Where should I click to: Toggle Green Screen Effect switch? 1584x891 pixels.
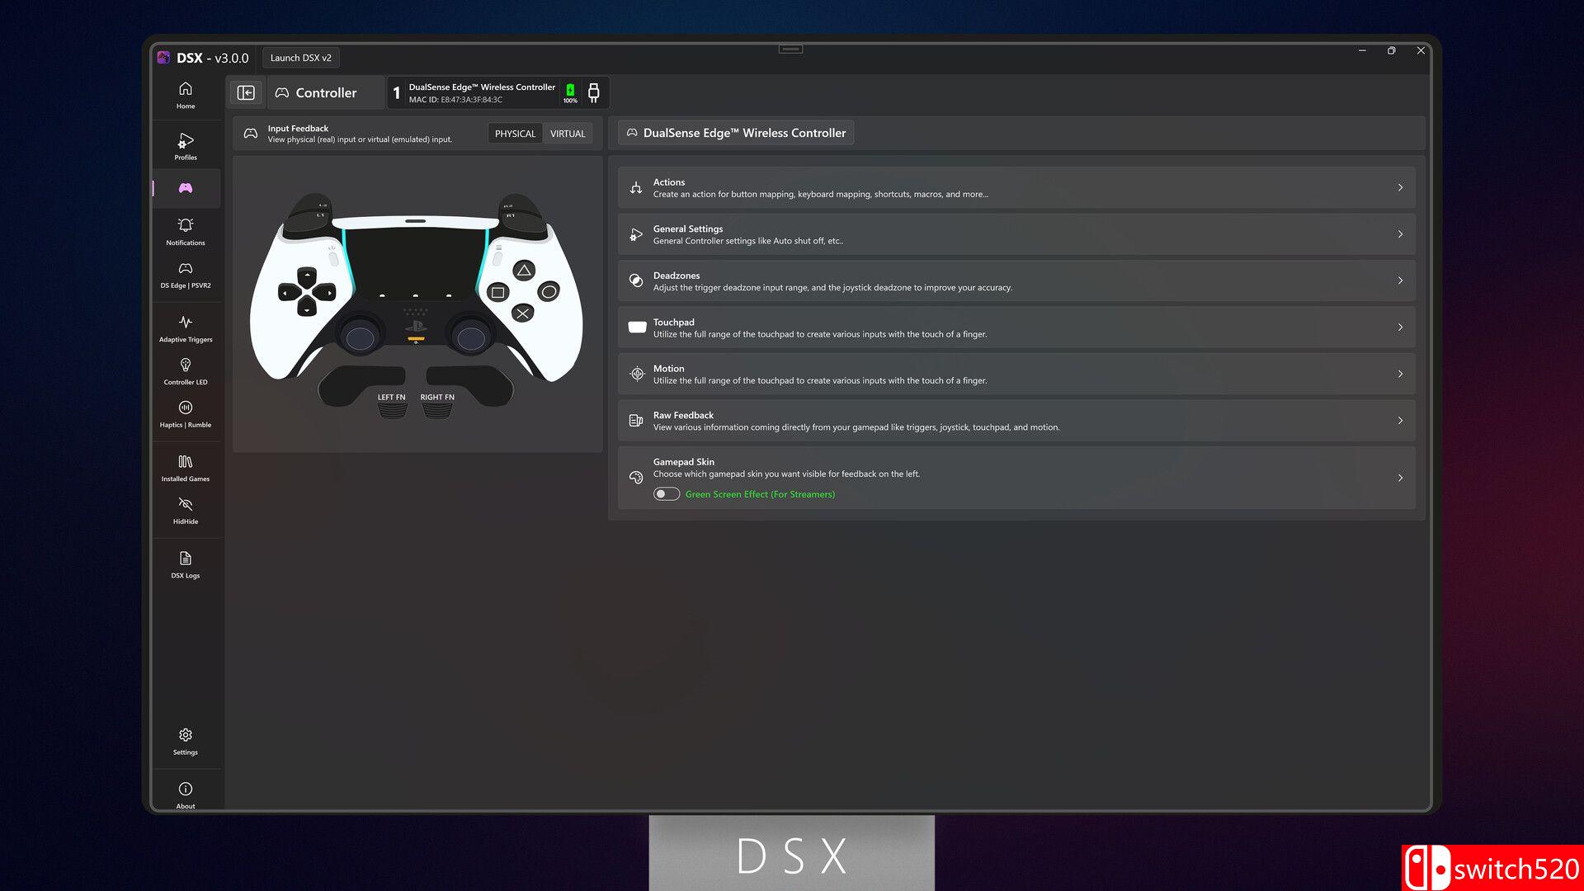(x=667, y=494)
